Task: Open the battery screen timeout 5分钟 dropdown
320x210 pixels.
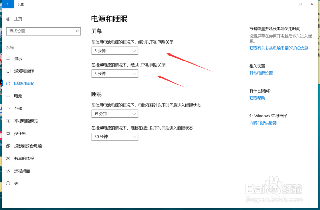Action: point(114,51)
